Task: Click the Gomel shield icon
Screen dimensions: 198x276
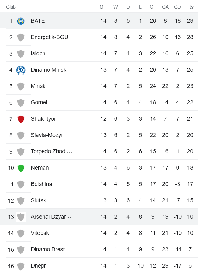Action: (21, 102)
